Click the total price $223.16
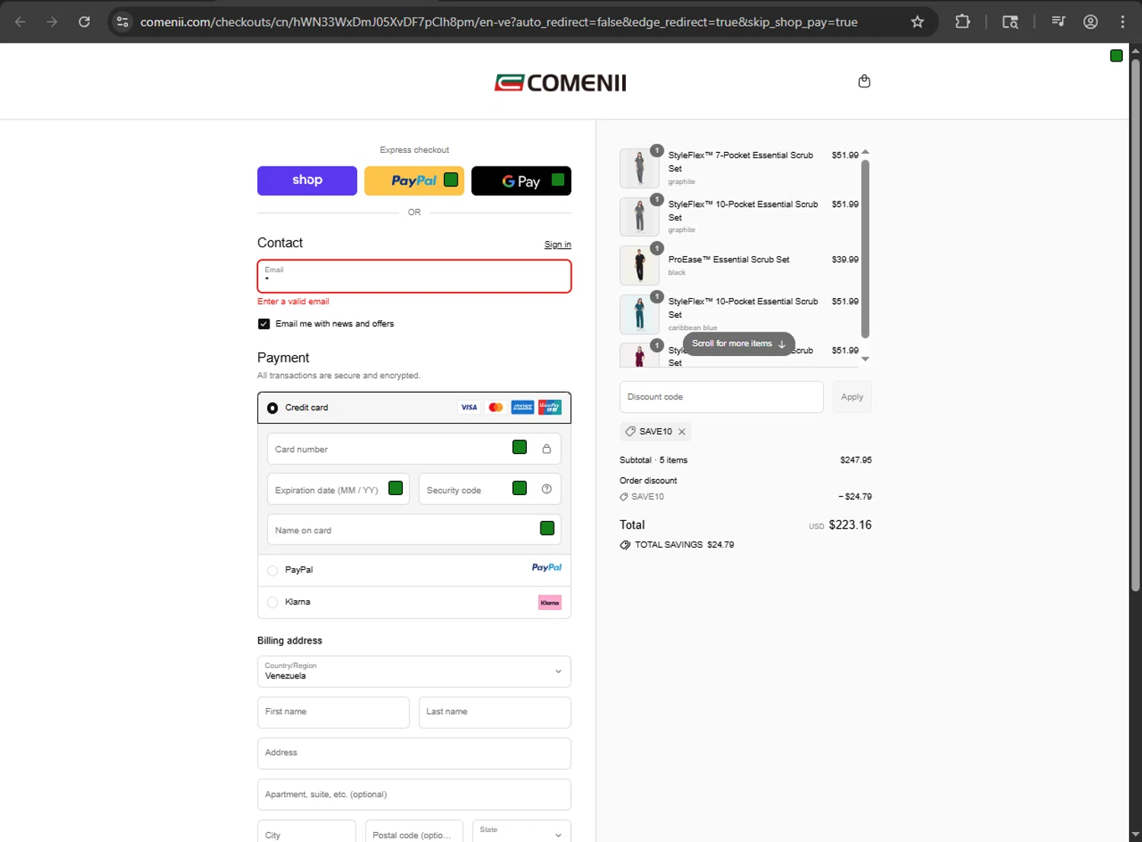This screenshot has height=842, width=1142. (x=850, y=525)
